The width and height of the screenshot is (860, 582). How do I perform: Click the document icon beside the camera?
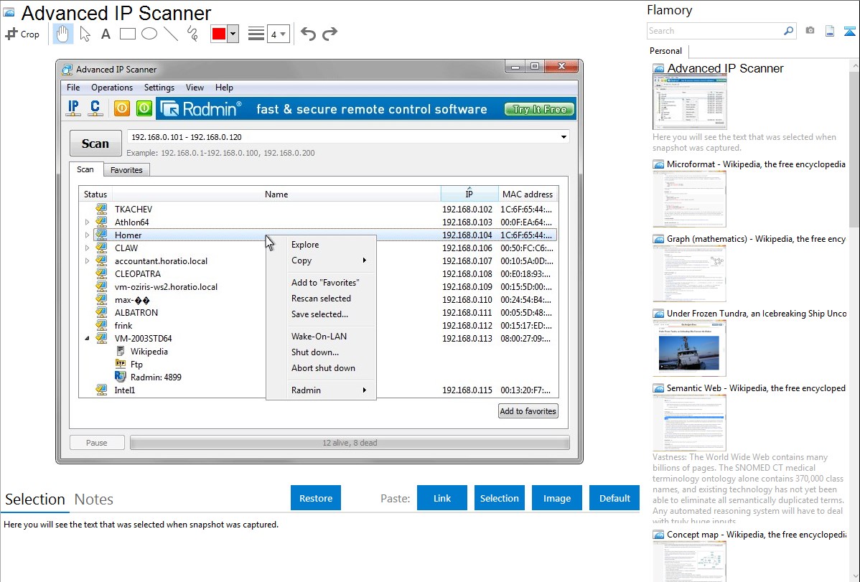pos(830,31)
